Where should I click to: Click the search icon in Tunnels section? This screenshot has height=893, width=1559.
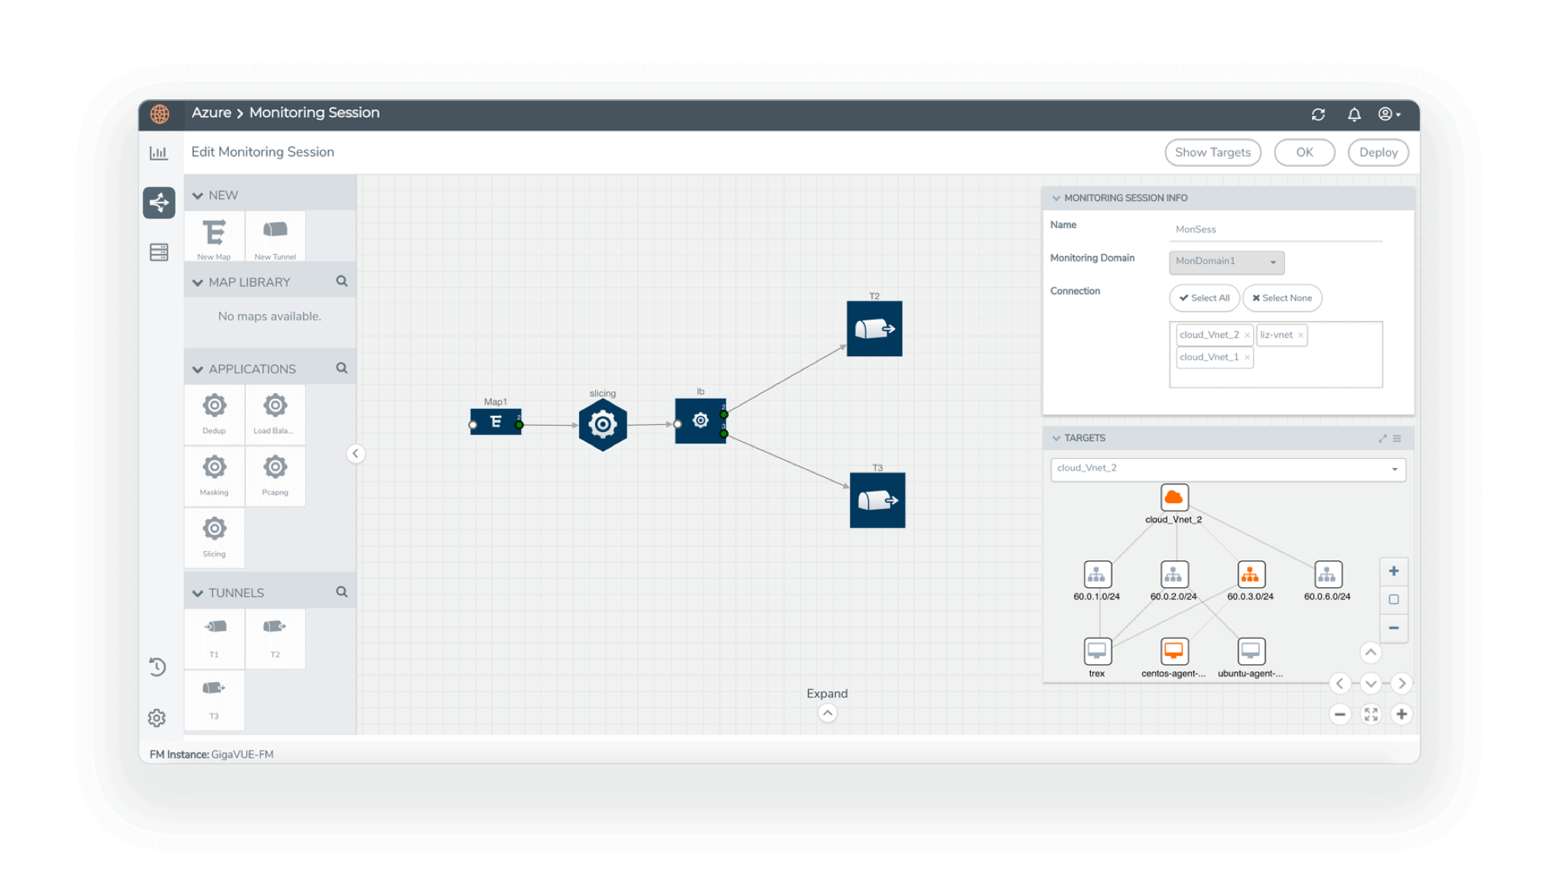[x=340, y=592]
